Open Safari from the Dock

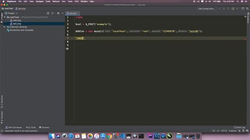click(71, 136)
